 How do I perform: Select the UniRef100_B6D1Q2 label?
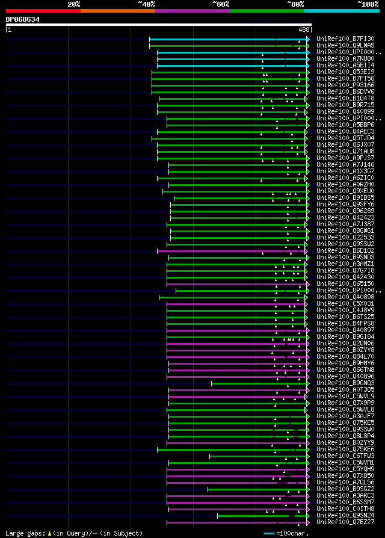345,251
